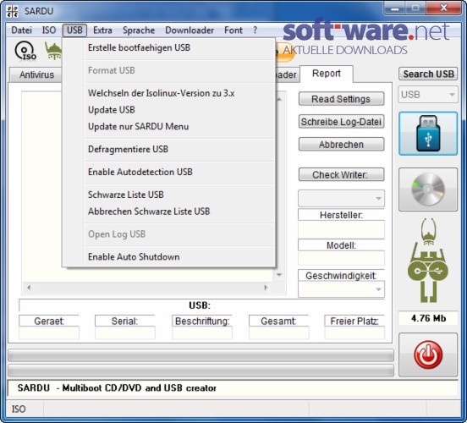Select Welchseln der Isolinux-Version zu 3.x
Viewport: 467px width, 423px height.
(169, 93)
